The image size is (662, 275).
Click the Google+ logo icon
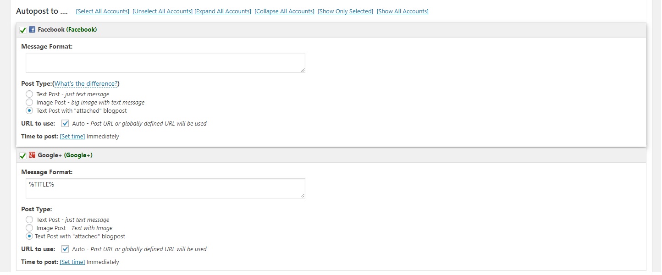pos(32,155)
